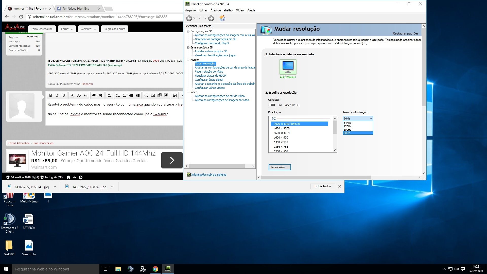
Task: Open Gerenciar as configurações em 3D
Action: point(215,39)
